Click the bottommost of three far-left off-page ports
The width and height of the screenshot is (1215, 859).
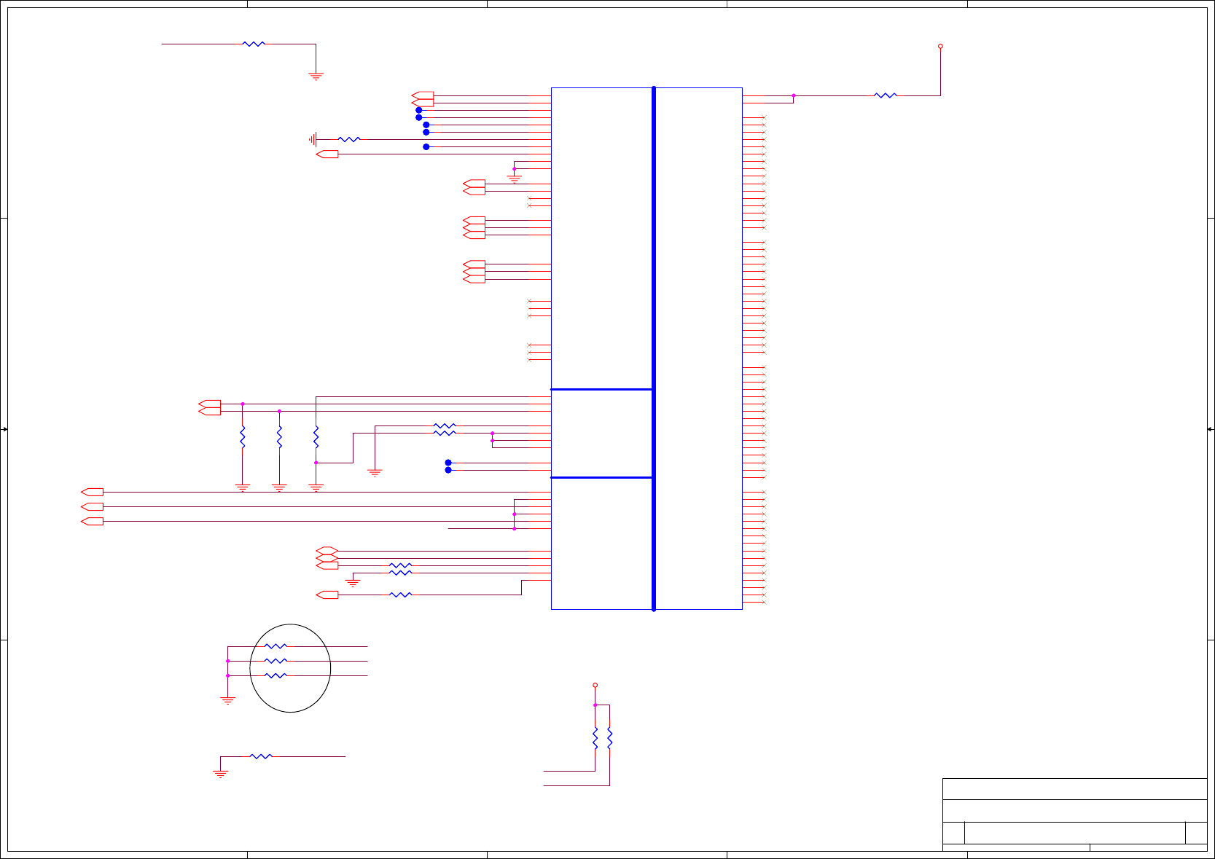pos(93,521)
